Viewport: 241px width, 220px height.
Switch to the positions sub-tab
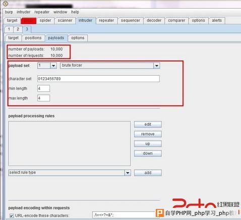33,38
